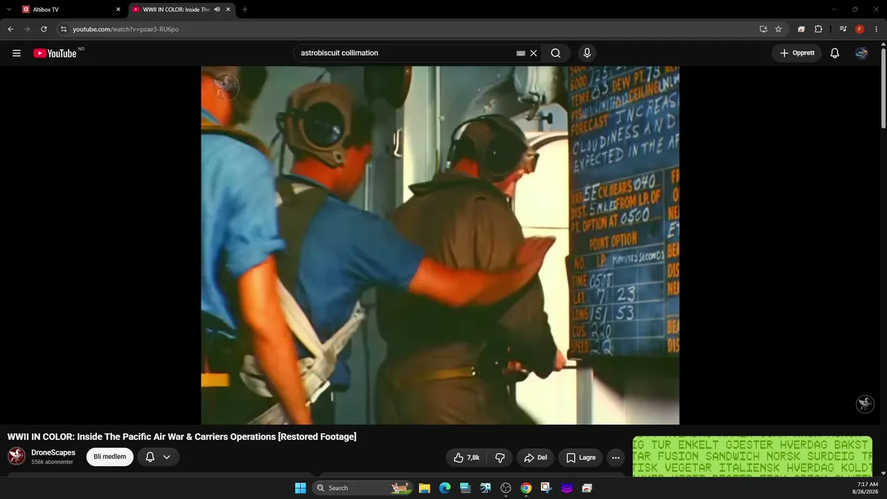This screenshot has width=887, height=499.
Task: Close the WWII IN COLOR tab
Action: [x=228, y=10]
